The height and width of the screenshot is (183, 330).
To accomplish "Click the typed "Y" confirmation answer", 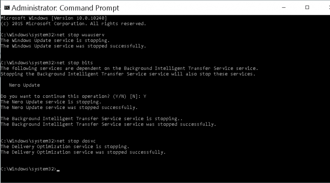I will [145, 96].
